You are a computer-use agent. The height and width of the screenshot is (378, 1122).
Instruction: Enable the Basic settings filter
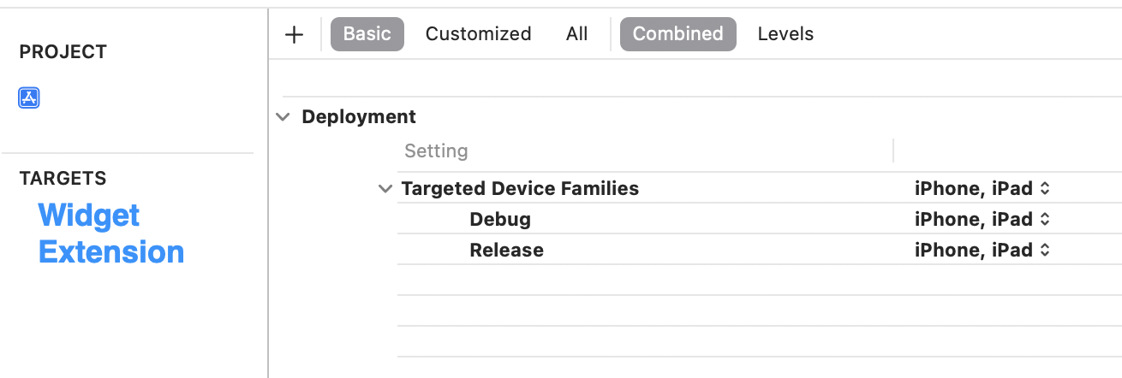367,34
